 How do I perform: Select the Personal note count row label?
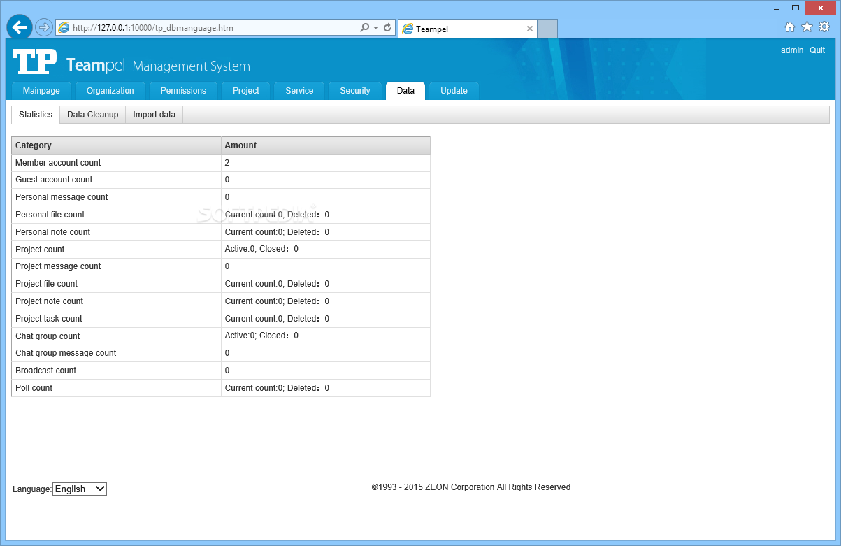[x=52, y=232]
